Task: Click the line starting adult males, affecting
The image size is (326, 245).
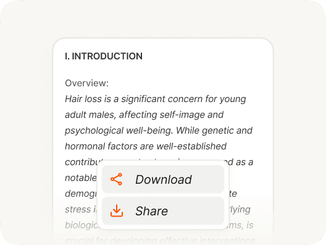Action: point(144,115)
